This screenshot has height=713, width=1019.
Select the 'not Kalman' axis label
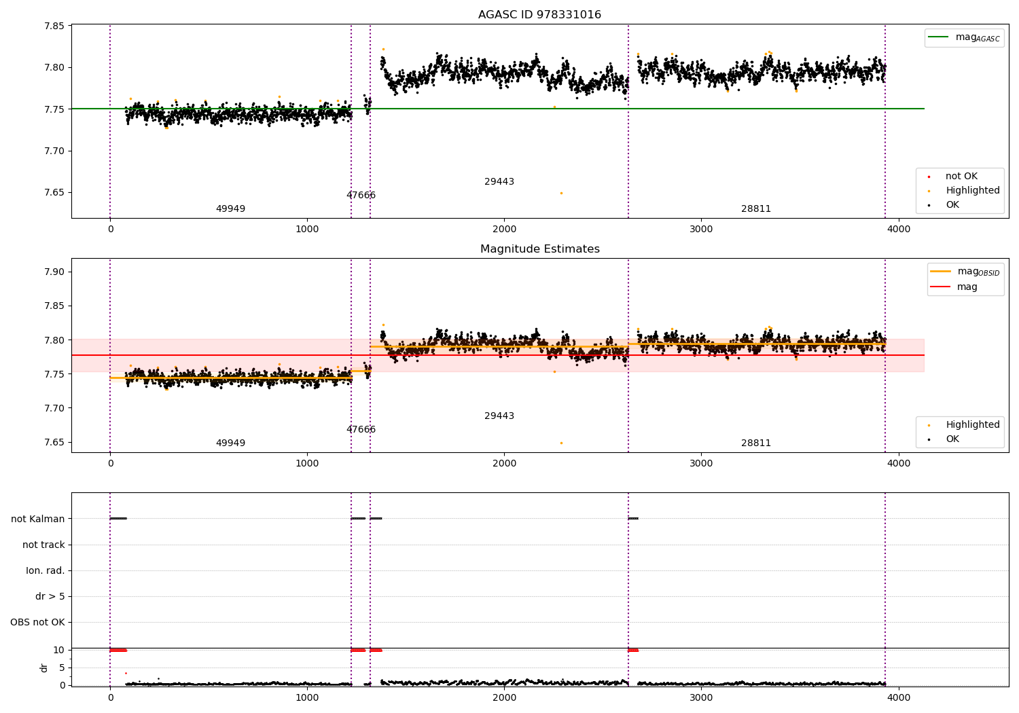coord(38,519)
